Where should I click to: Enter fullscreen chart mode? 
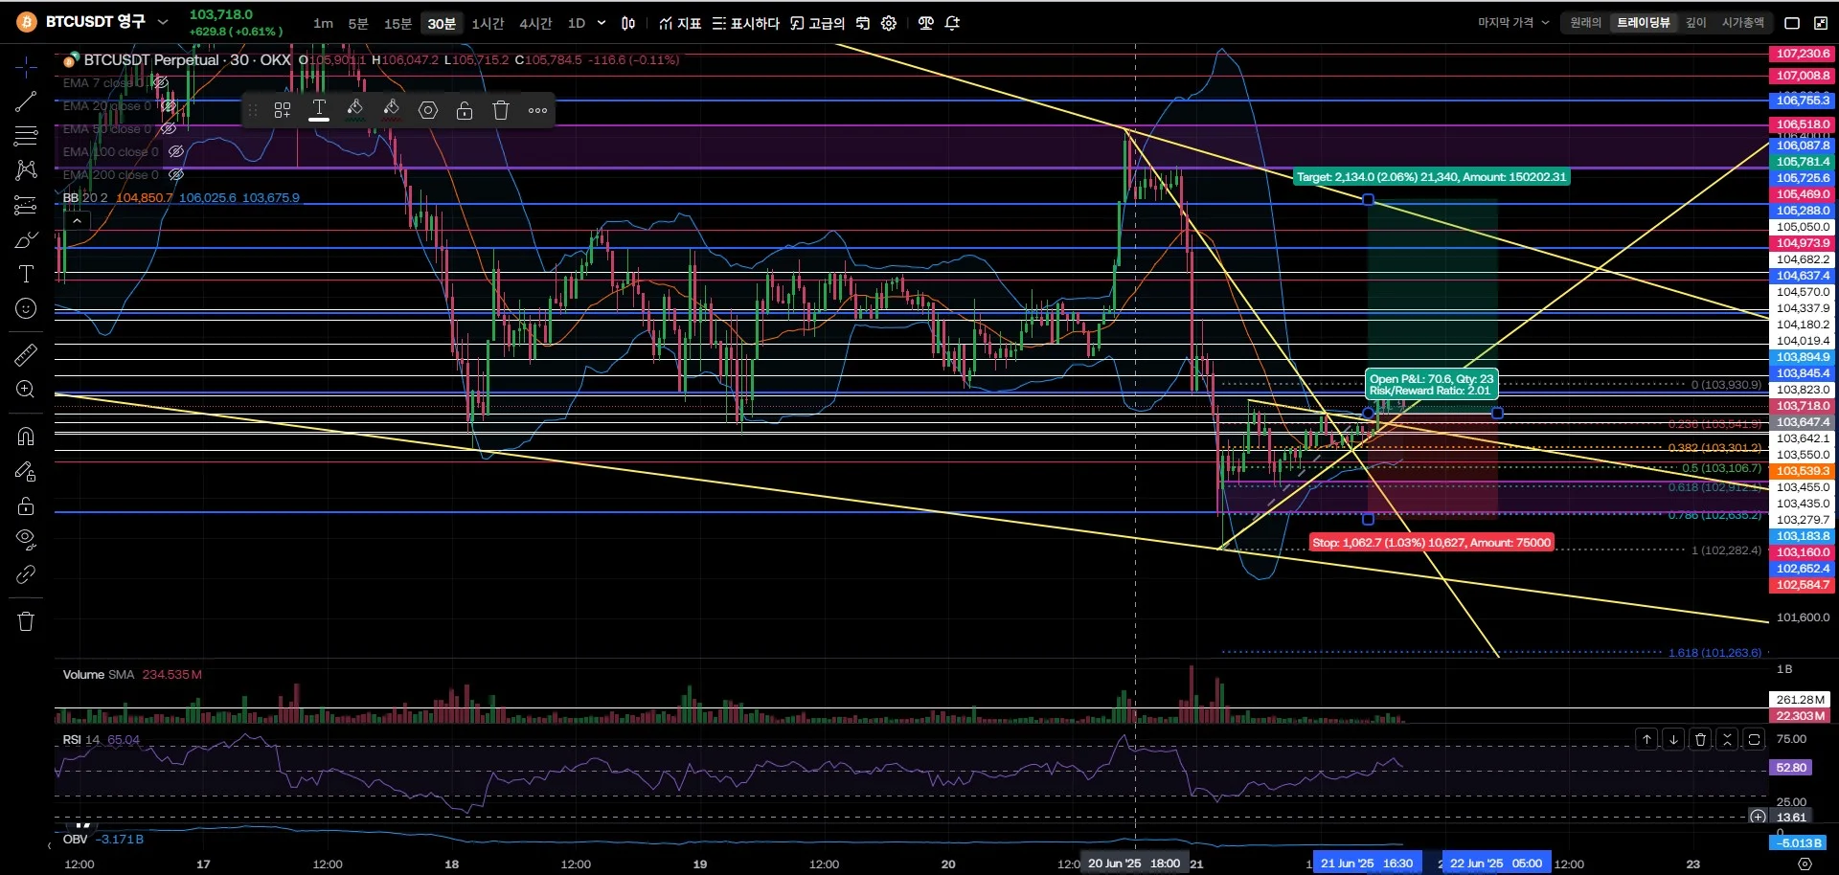(1819, 23)
